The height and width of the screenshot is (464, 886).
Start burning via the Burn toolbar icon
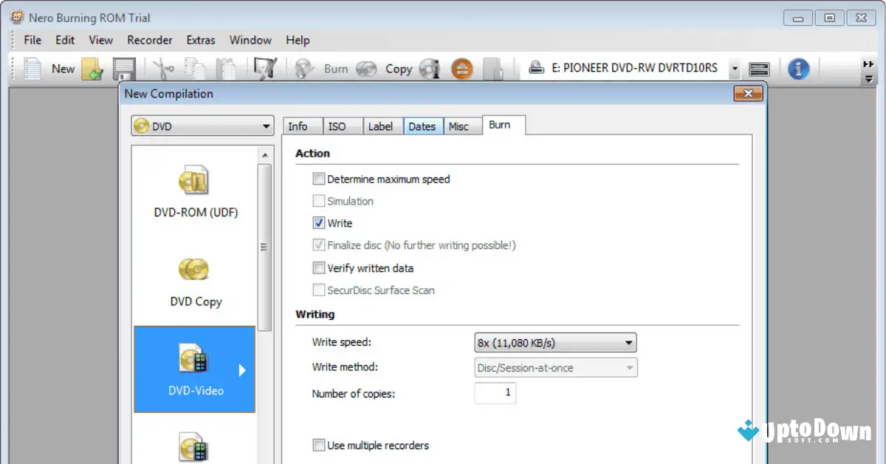(x=303, y=68)
